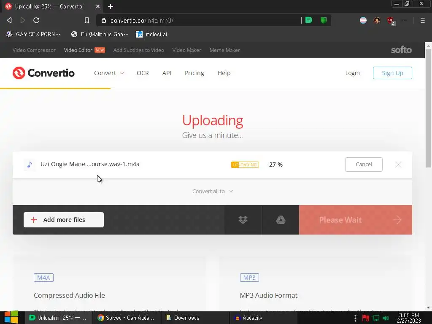Open the profile avatar extension icon
This screenshot has width=432, height=324.
tap(377, 20)
